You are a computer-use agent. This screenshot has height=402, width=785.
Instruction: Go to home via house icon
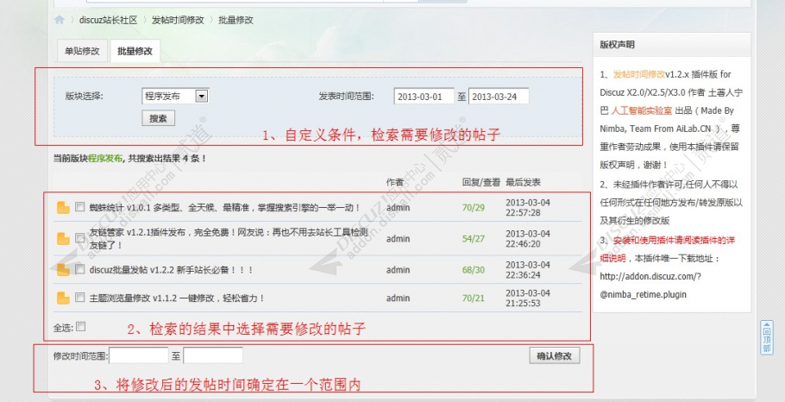click(59, 20)
